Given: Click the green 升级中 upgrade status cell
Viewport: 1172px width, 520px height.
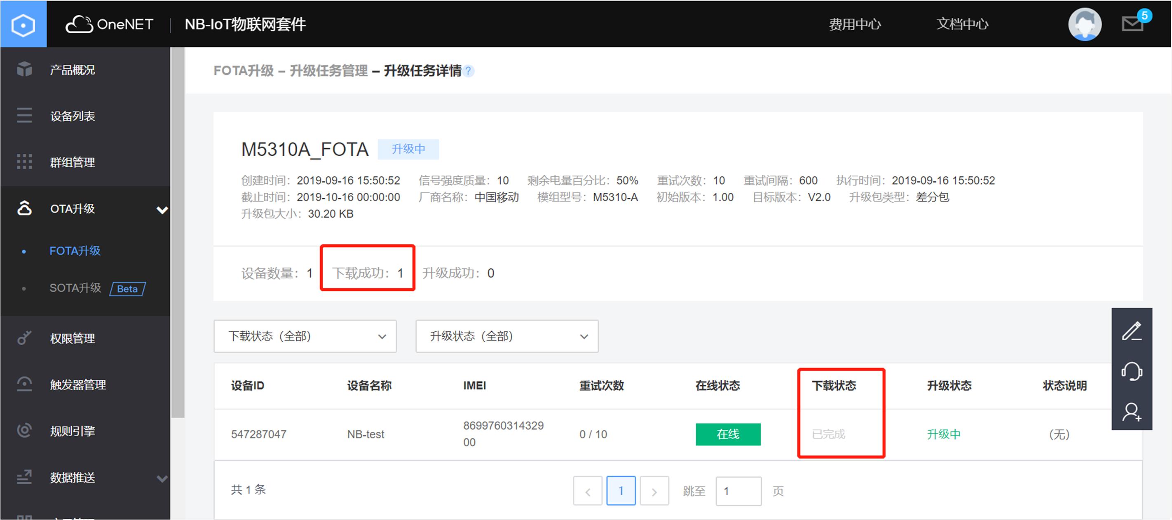Looking at the screenshot, I should click(943, 434).
